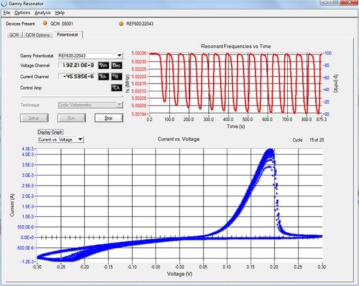359x286 pixels.
Task: Open the Help menu
Action: 60,13
